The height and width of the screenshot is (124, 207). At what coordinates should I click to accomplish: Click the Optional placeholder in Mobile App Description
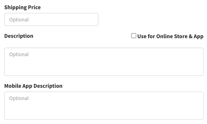19,98
